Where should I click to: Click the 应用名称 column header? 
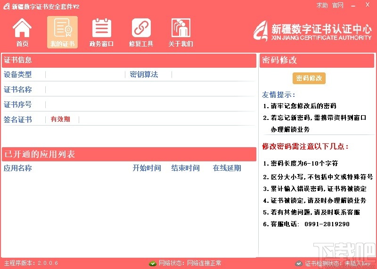coord(18,168)
